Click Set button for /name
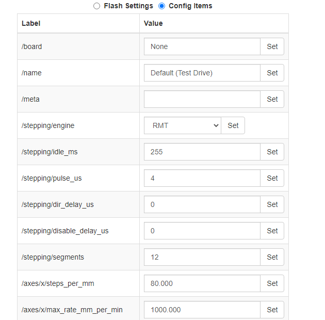The height and width of the screenshot is (320, 325). 272,73
